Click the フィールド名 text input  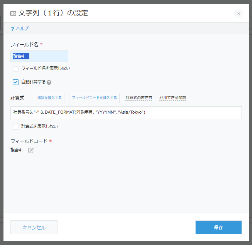(39, 56)
